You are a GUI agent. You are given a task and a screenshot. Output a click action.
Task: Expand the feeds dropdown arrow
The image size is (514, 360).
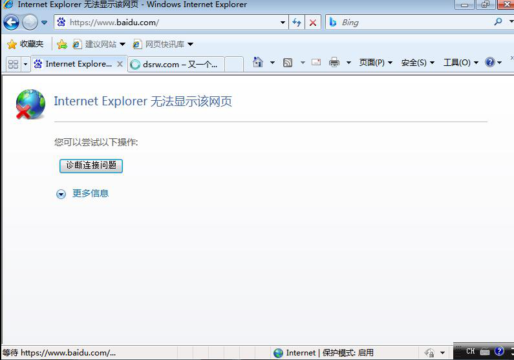pos(303,62)
